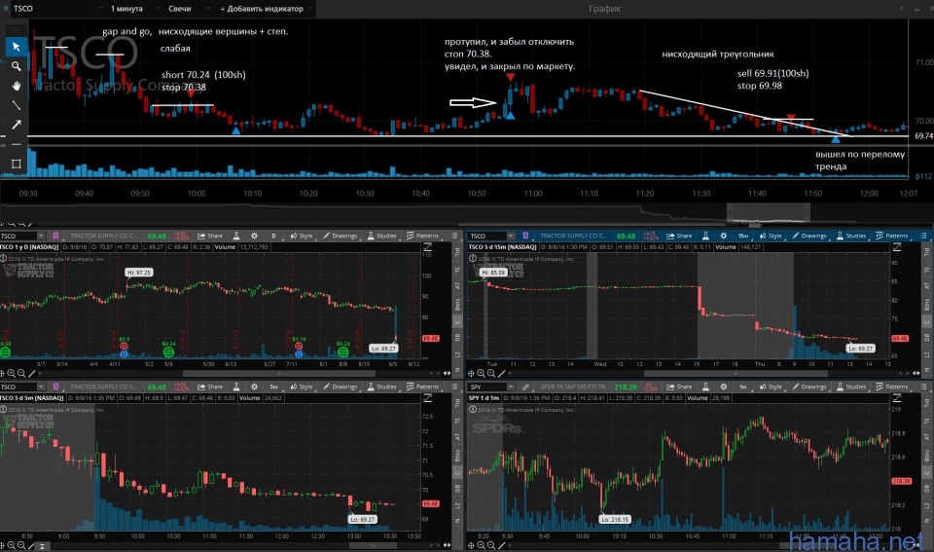Click the 'DB' side tab on SPY chart
This screenshot has height=552, width=934.
(927, 488)
